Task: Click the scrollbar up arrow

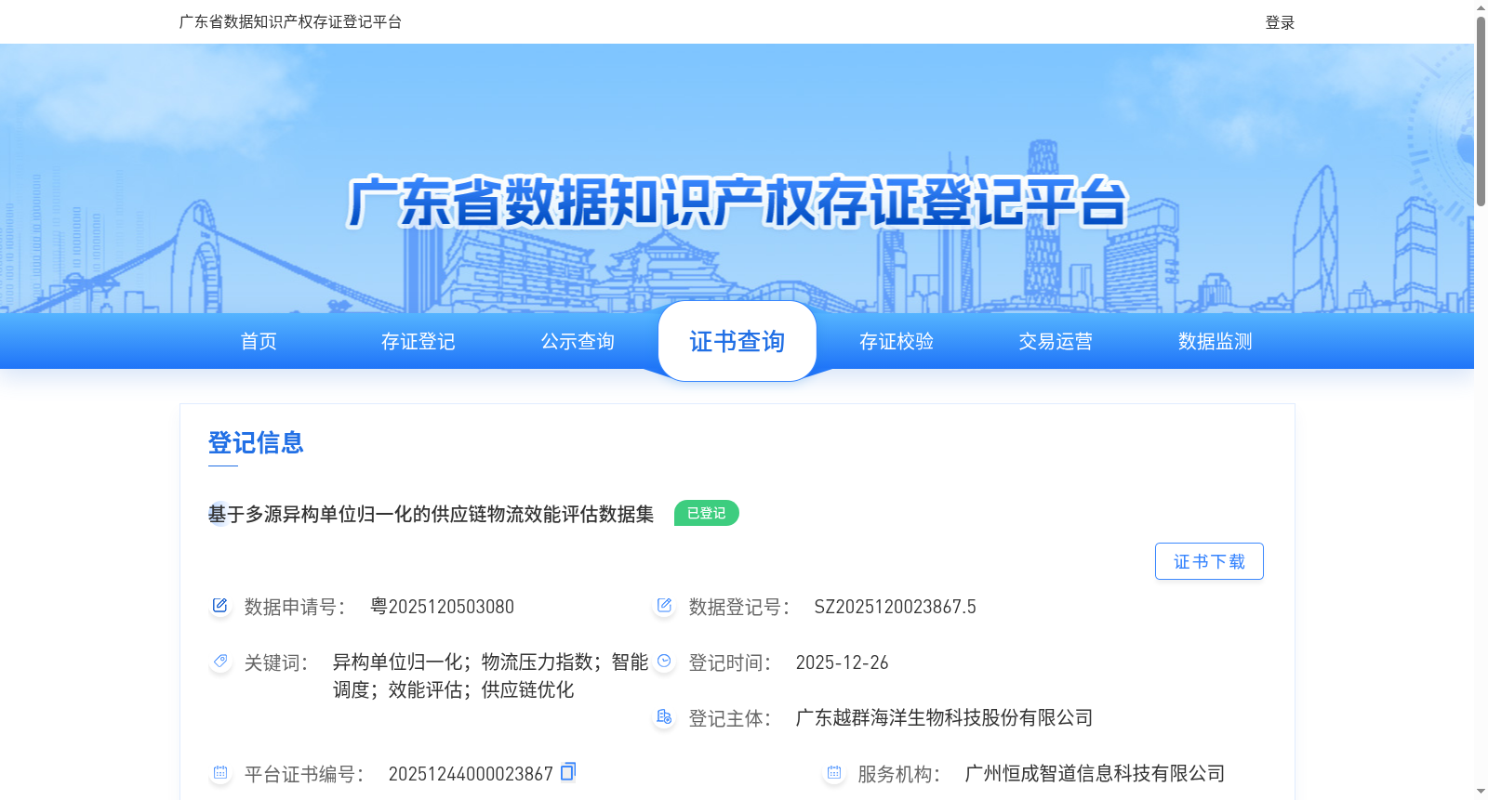Action: [x=1481, y=7]
